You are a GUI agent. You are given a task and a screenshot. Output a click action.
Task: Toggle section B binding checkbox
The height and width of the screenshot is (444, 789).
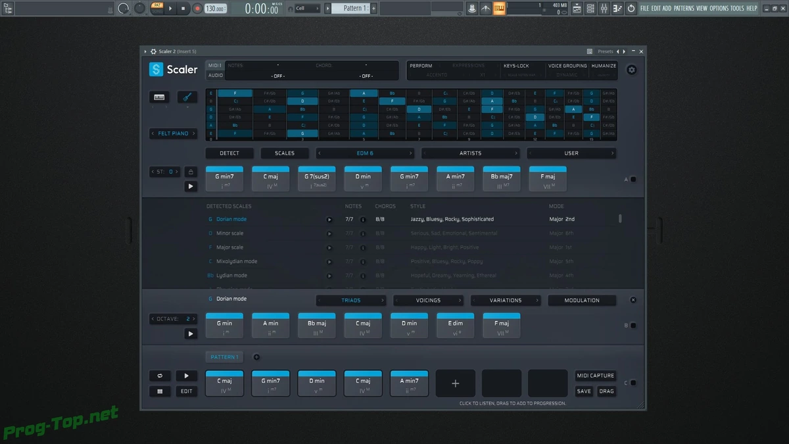point(633,326)
